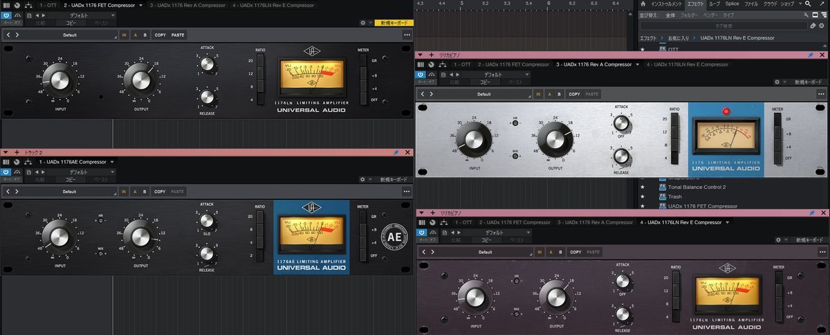
Task: Open three-dot menu on FET Compressor plugin
Action: pyautogui.click(x=407, y=35)
